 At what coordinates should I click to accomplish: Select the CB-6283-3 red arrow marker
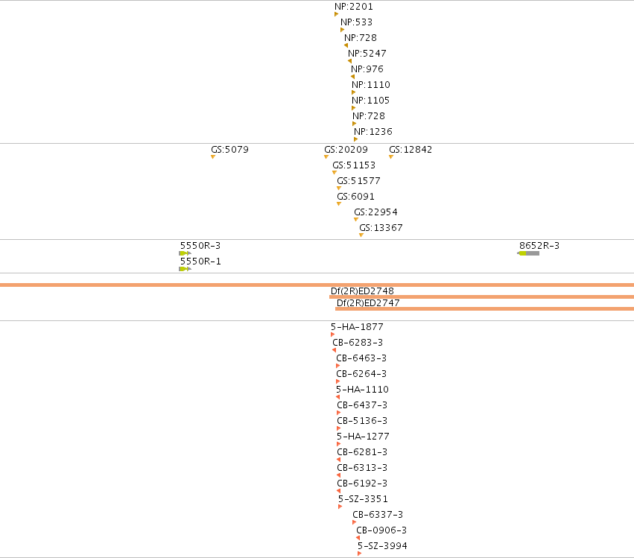(334, 350)
